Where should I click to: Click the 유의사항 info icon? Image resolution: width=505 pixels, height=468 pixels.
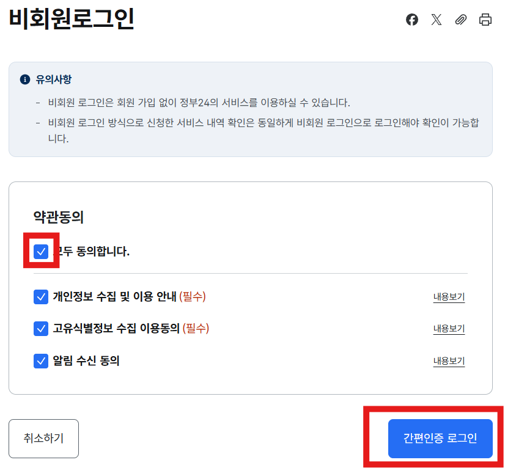25,79
